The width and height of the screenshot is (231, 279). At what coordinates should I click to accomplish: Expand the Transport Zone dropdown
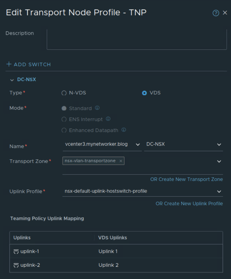point(219,162)
